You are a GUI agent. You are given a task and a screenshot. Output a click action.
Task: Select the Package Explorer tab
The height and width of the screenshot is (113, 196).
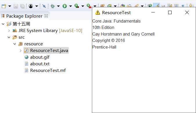click(x=24, y=16)
